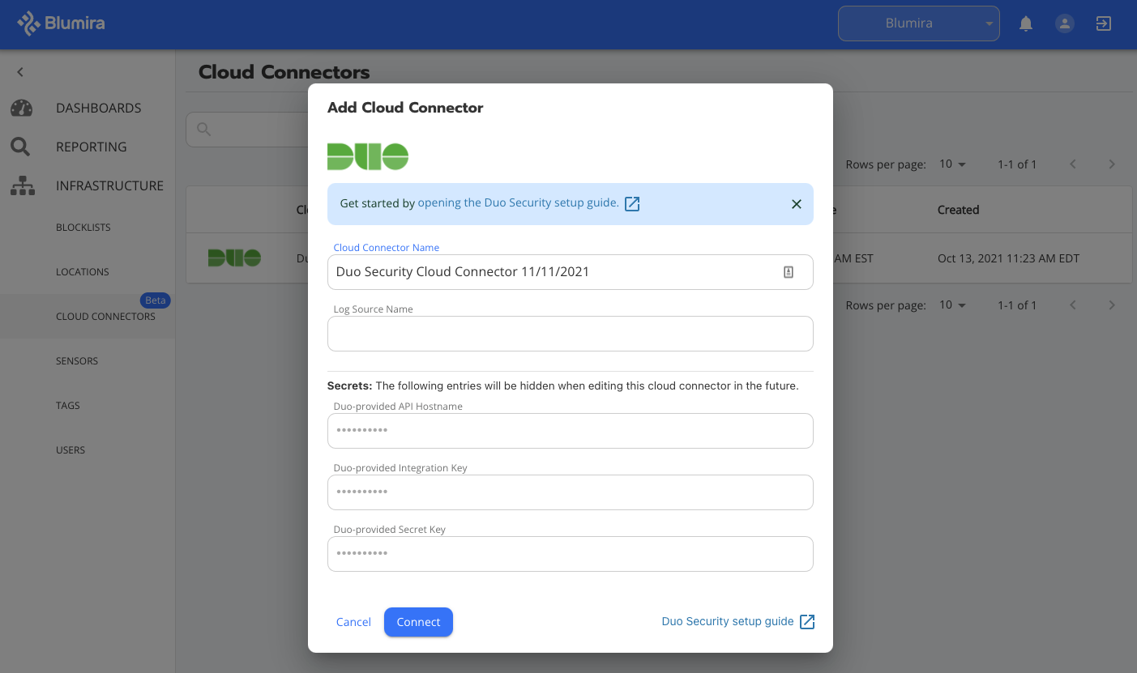This screenshot has height=673, width=1137.
Task: Select Users submenu item
Action: [71, 450]
